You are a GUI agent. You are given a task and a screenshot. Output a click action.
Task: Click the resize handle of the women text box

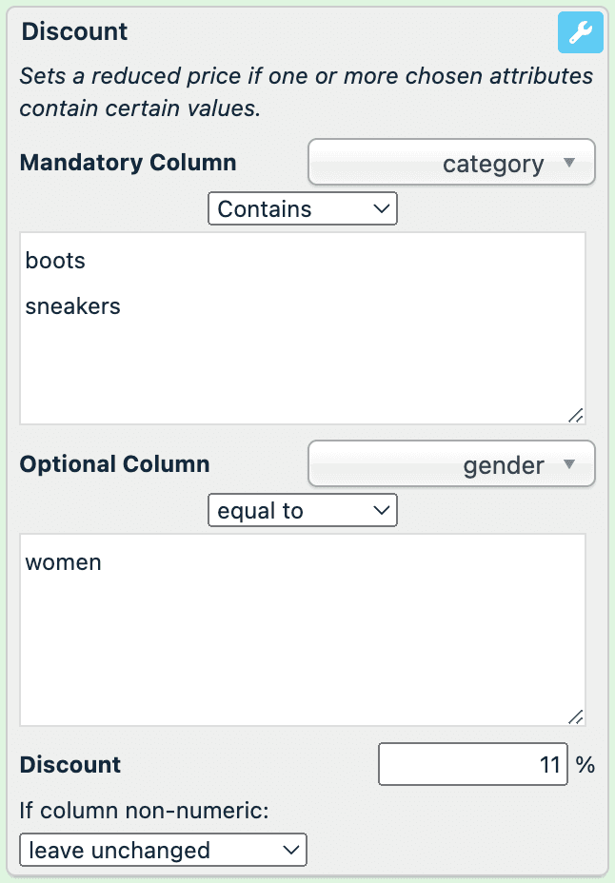point(575,716)
